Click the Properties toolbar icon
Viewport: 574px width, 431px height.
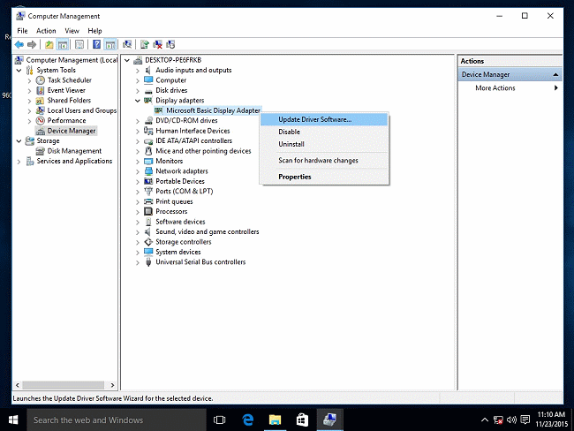[79, 44]
